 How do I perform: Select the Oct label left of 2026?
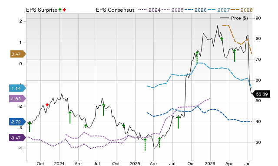click(x=191, y=163)
